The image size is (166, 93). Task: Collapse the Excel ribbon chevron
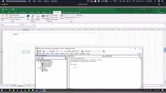pos(164,22)
